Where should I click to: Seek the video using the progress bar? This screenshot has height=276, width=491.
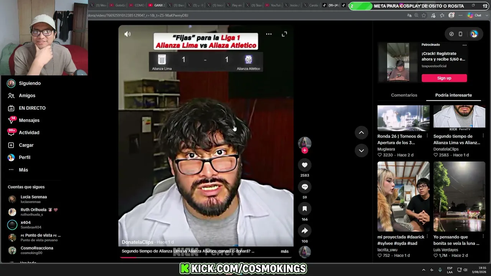click(x=206, y=257)
